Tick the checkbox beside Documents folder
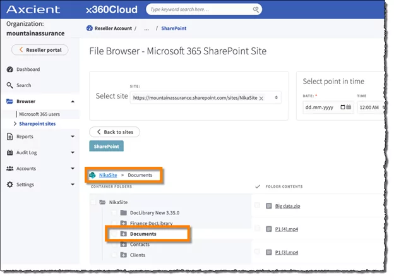The height and width of the screenshot is (280, 394). [114, 234]
